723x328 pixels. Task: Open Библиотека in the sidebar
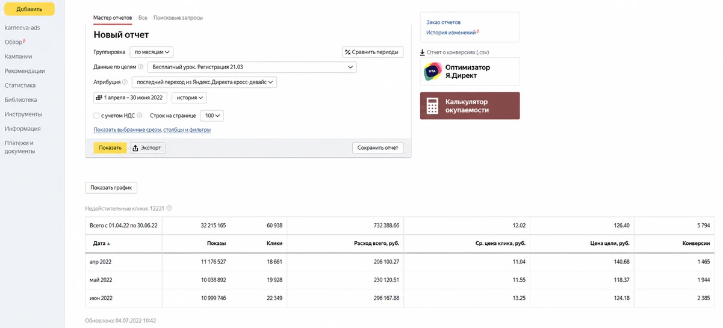click(x=20, y=100)
